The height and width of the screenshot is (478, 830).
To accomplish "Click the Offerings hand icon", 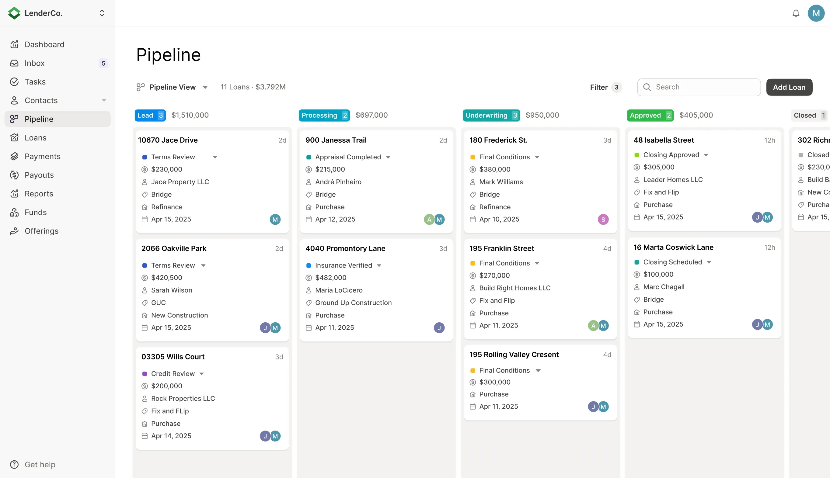I will (14, 231).
